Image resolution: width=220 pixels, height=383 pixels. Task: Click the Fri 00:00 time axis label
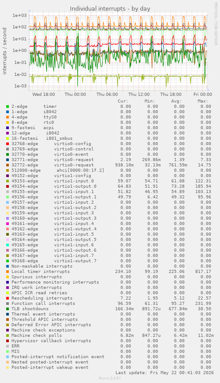(203, 94)
